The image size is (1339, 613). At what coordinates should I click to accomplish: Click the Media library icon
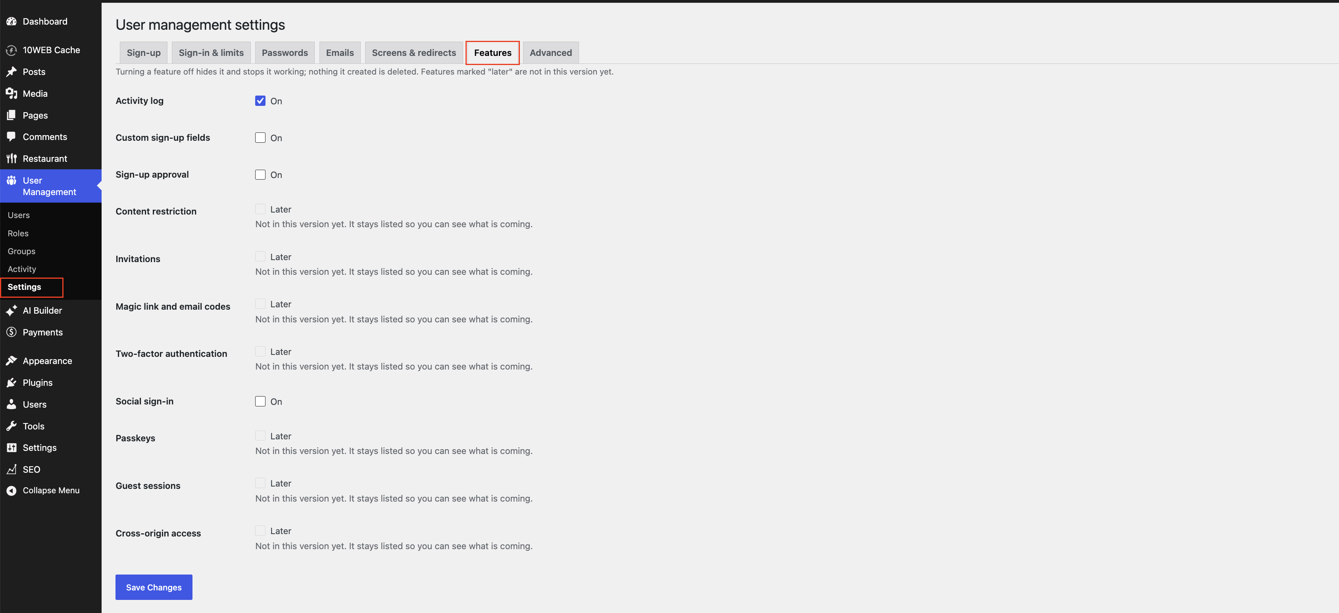point(12,94)
